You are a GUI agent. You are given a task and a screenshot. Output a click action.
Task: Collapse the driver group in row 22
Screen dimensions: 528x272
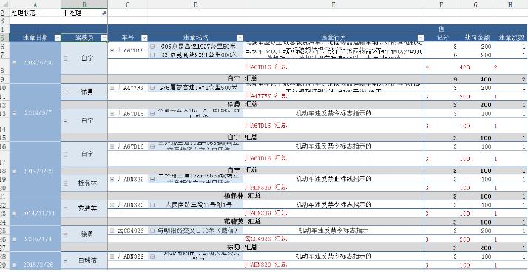click(x=65, y=208)
